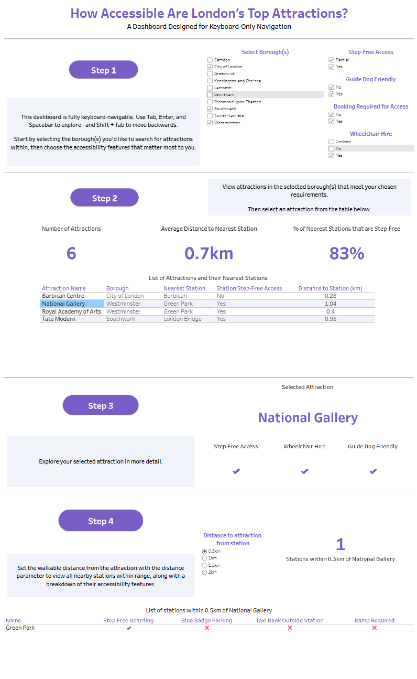Click the Blue Badge Parking cross icon
This screenshot has width=417, height=679.
click(x=207, y=628)
